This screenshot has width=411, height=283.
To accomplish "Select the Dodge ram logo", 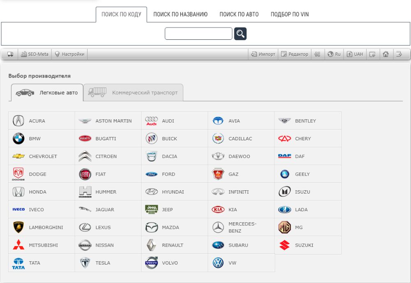I will [x=18, y=174].
